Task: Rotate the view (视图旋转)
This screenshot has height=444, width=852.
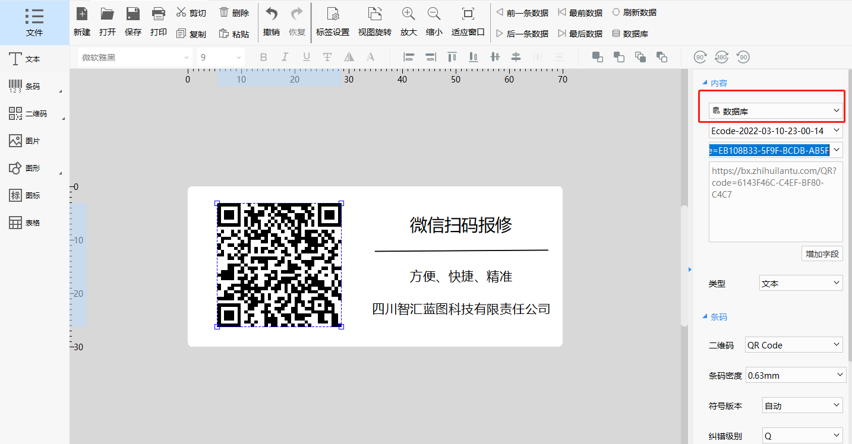Action: coord(374,22)
